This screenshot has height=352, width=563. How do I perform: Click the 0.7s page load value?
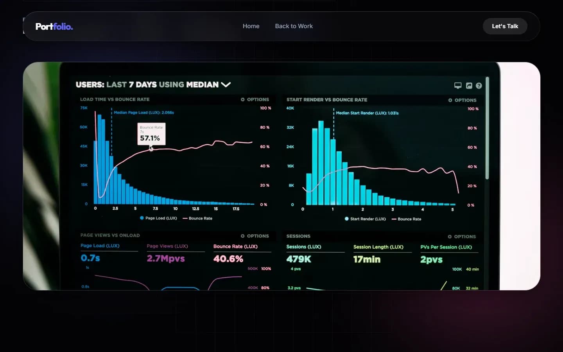pos(90,258)
